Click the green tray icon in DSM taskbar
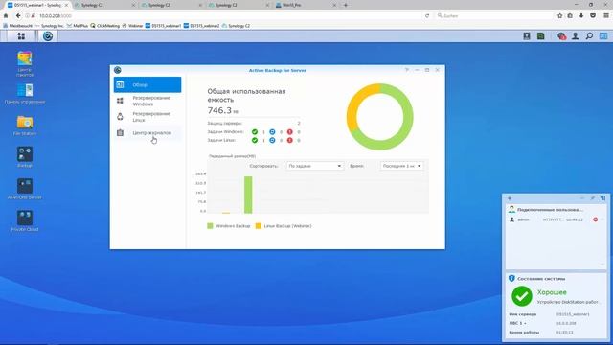The image size is (613, 345). click(x=540, y=36)
